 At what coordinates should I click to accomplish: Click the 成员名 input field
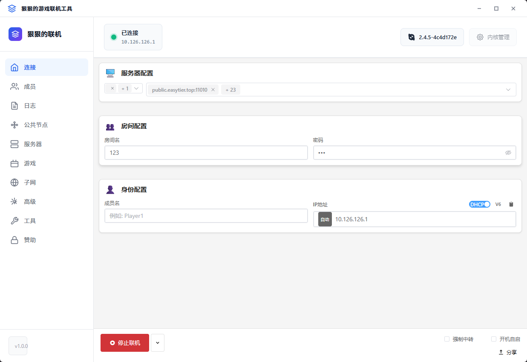click(x=206, y=216)
